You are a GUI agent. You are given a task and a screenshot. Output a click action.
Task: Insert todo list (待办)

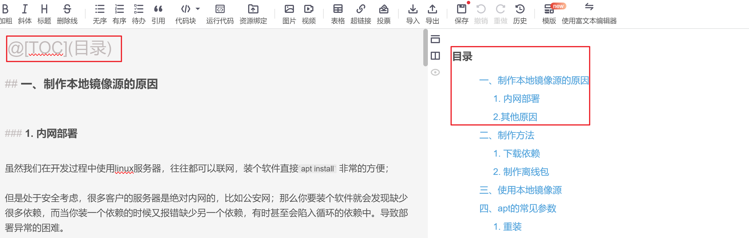coord(139,14)
